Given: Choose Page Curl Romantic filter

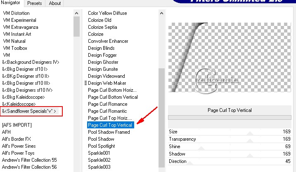Looking at the screenshot, I should 107,111.
